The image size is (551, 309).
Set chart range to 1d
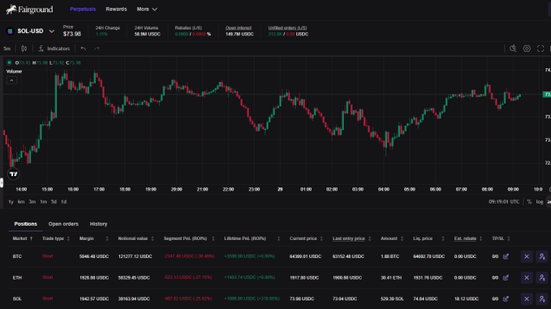pyautogui.click(x=63, y=202)
